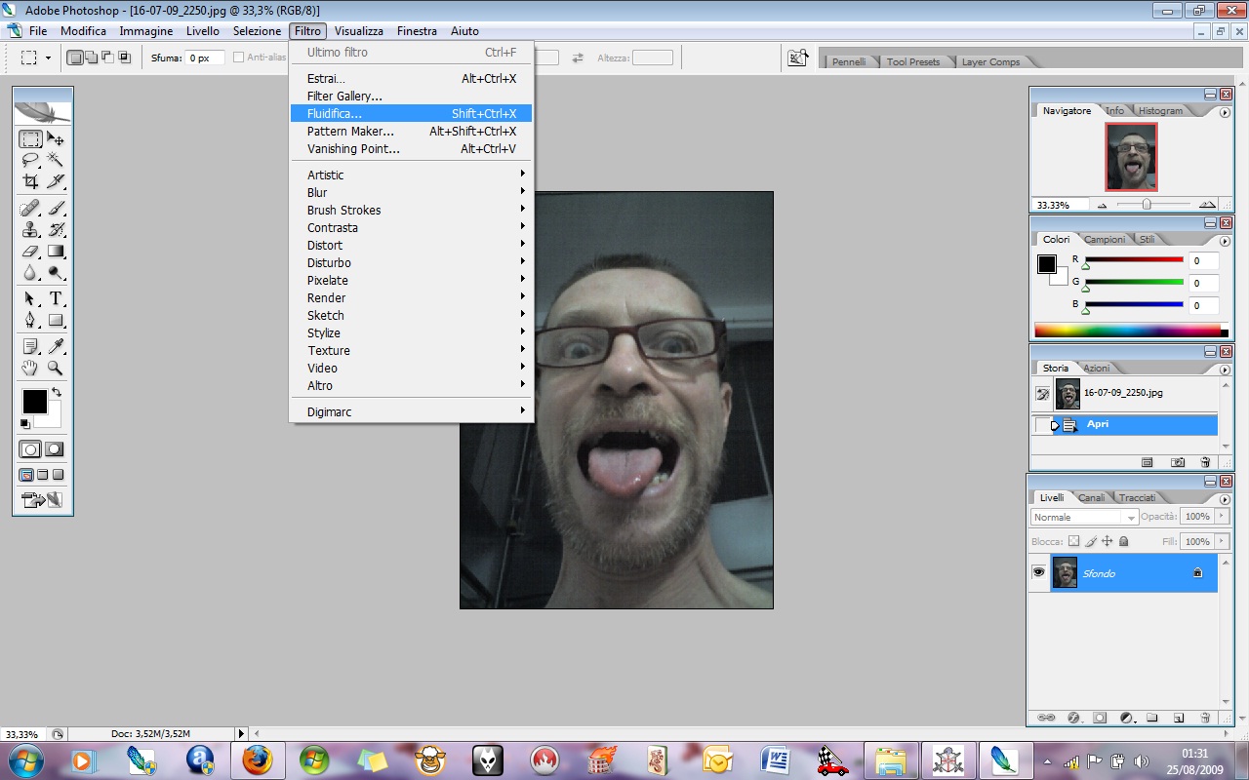The image size is (1249, 780).
Task: Select the Healing Brush tool
Action: [x=30, y=208]
